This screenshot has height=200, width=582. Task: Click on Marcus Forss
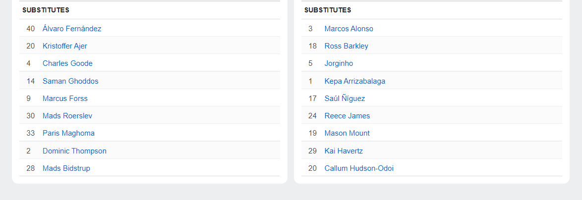pos(65,99)
